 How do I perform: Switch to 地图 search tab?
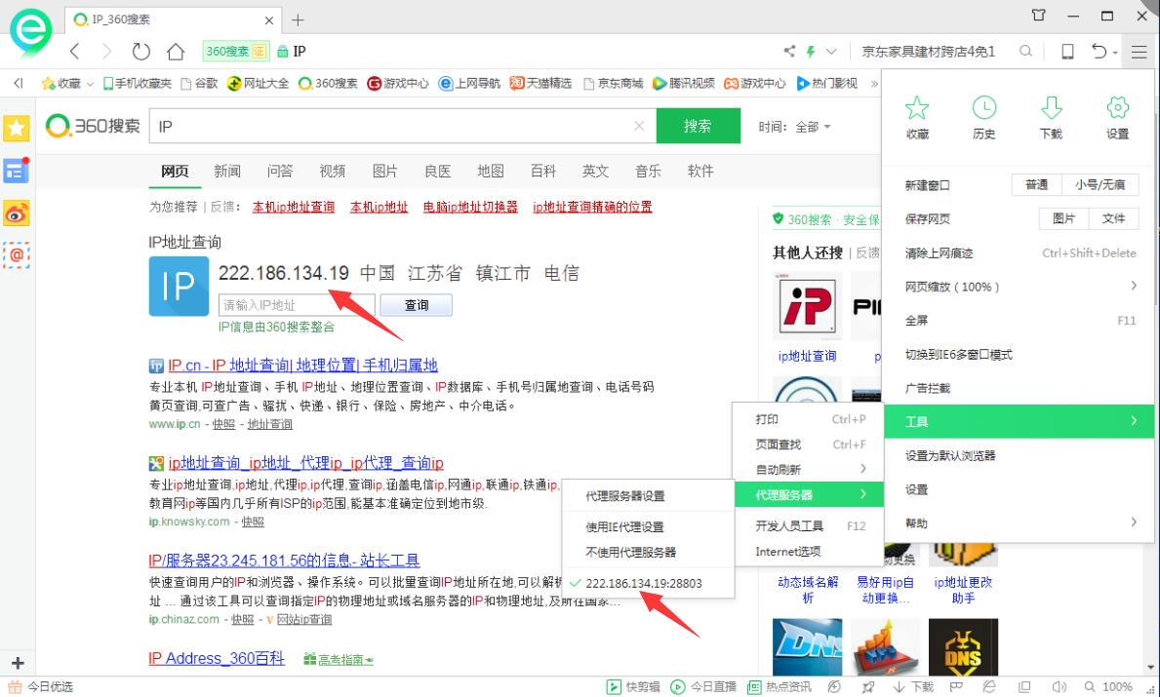point(490,172)
